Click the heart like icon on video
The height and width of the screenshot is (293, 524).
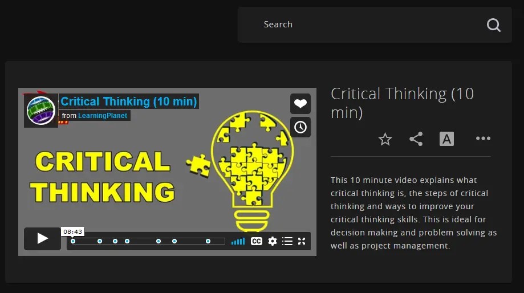[x=300, y=104]
